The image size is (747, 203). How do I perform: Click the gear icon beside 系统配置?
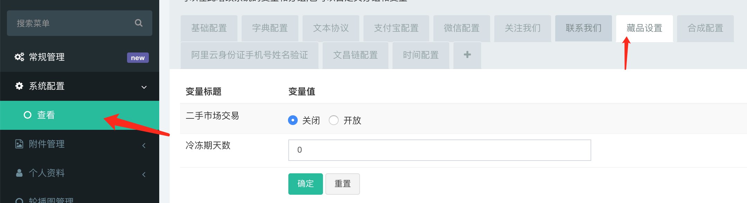(x=19, y=86)
